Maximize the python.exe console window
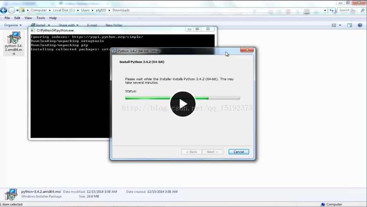The width and height of the screenshot is (367, 207). 197,29
